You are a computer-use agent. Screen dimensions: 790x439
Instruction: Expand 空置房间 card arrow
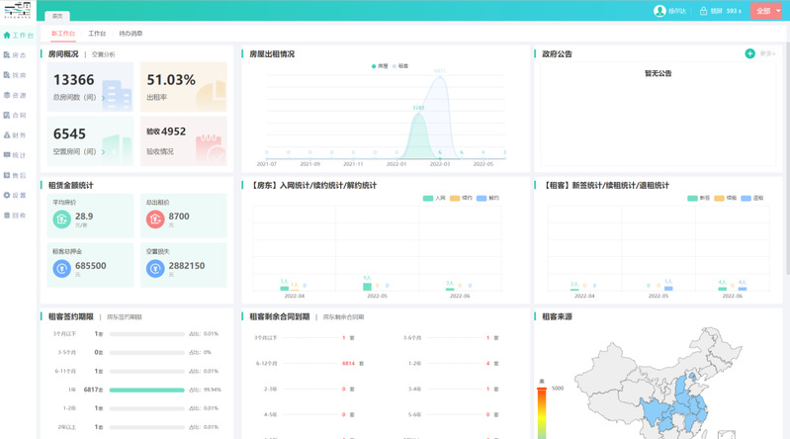point(103,153)
